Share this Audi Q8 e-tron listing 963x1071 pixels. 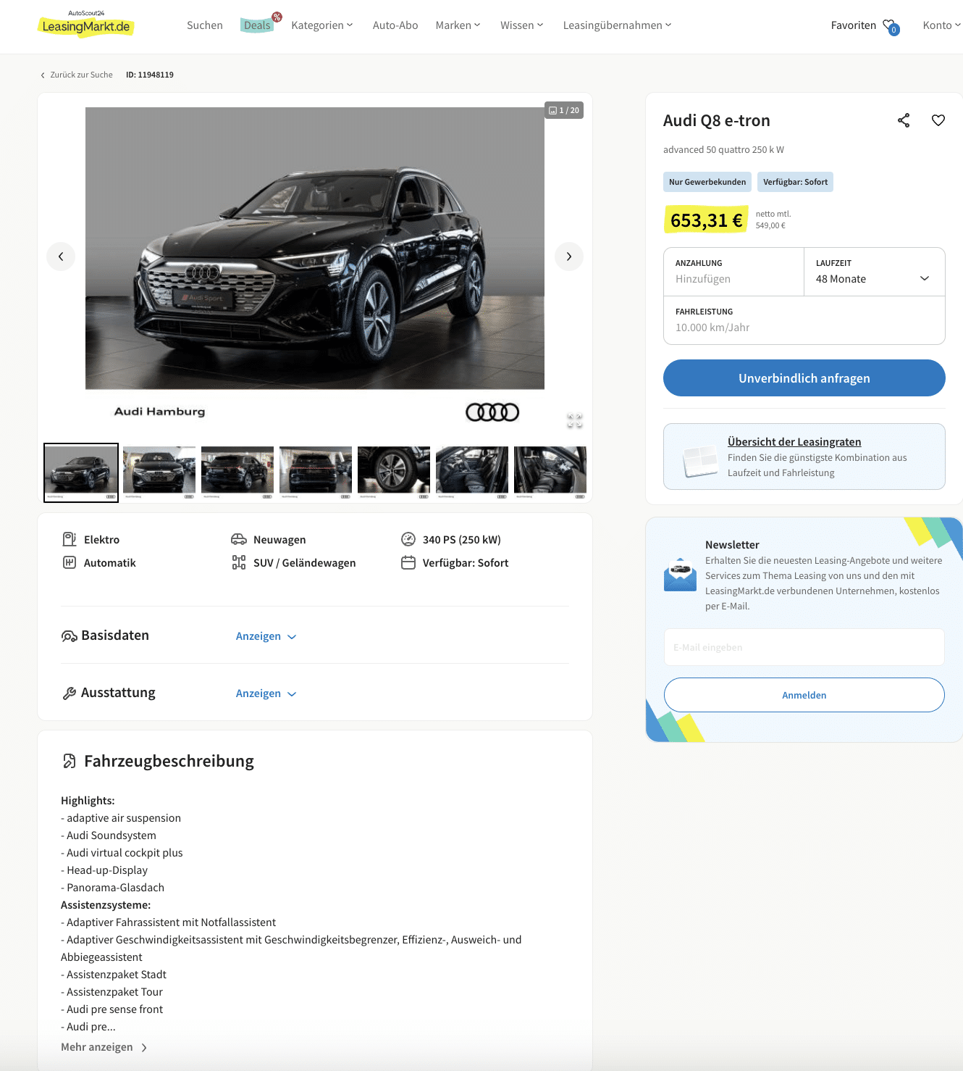coord(904,120)
